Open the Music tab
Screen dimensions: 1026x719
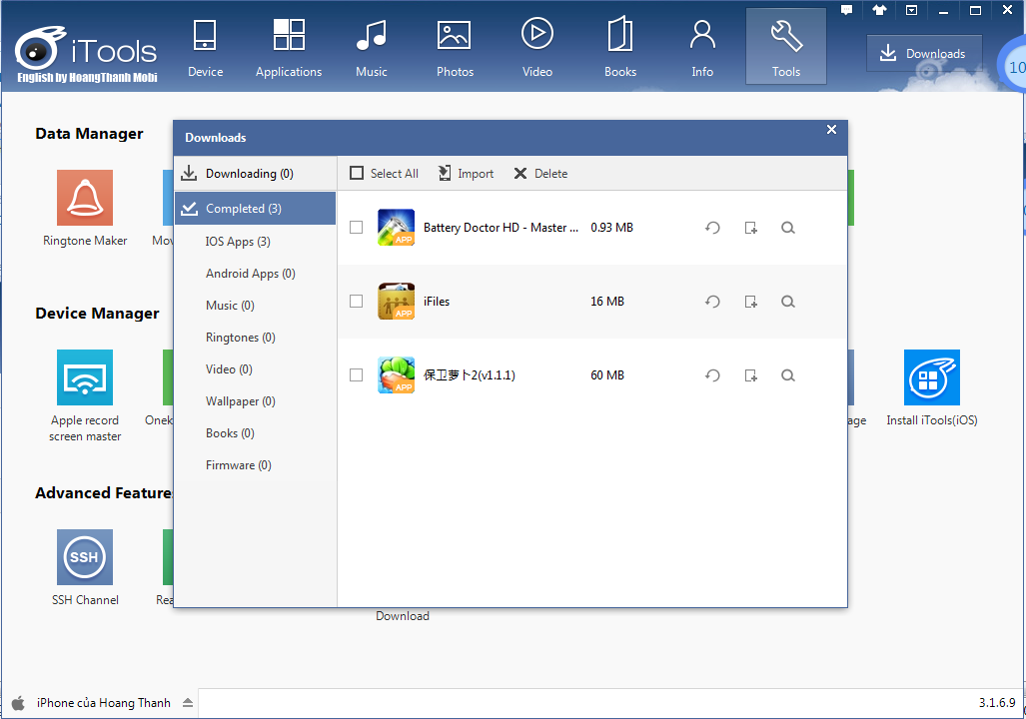click(x=371, y=48)
